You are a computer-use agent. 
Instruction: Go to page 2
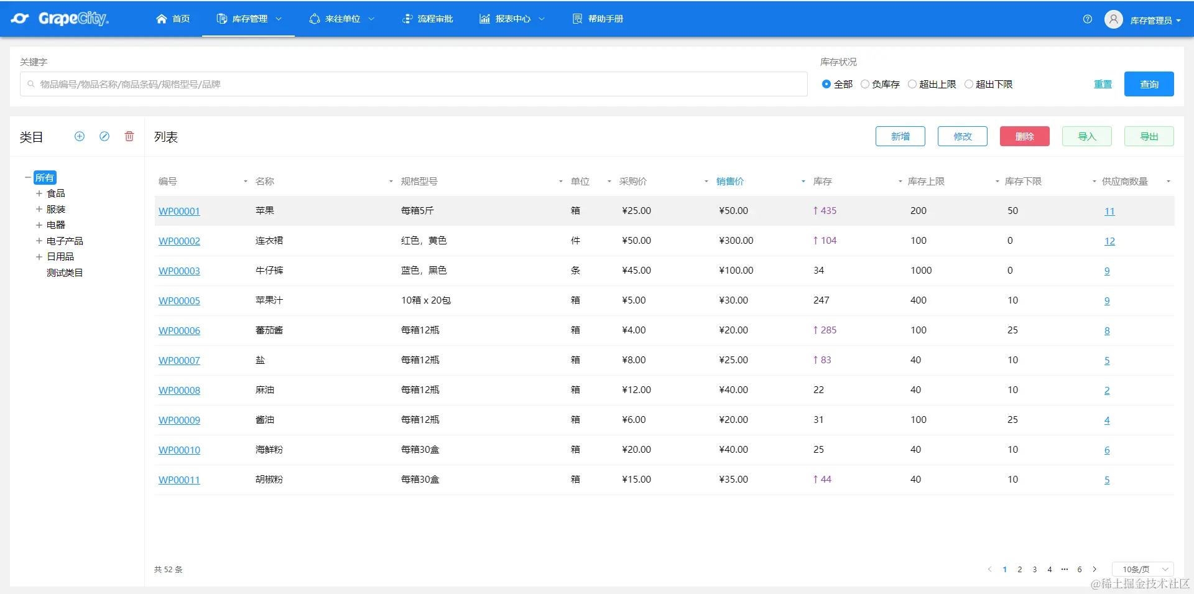(1020, 569)
